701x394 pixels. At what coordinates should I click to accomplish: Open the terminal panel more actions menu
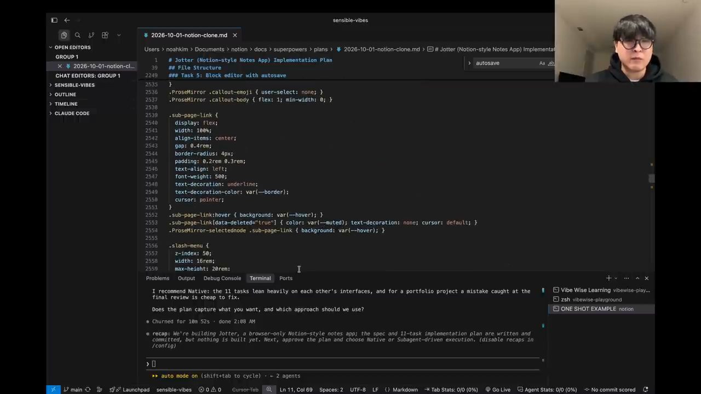click(x=627, y=278)
